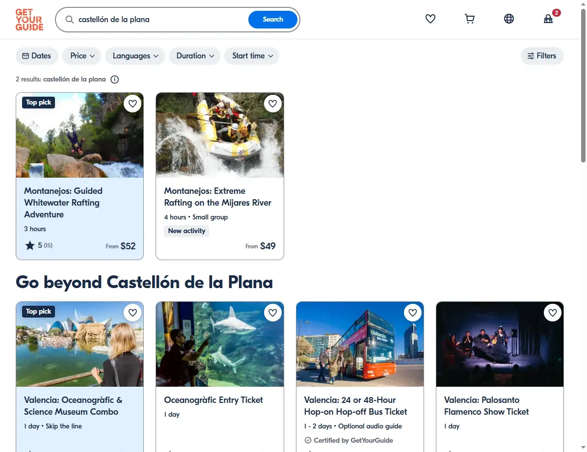Image resolution: width=587 pixels, height=452 pixels.
Task: Click the 3 hours duration text
Action: pos(35,229)
